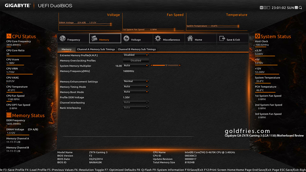Click the Miscellaneous gear icon
306x172 pixels.
click(x=158, y=38)
